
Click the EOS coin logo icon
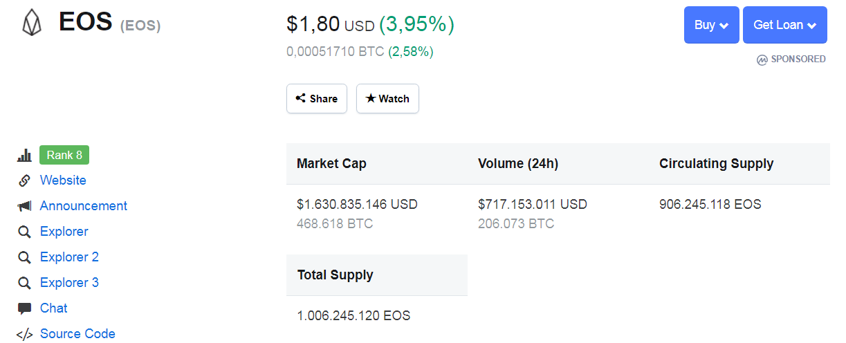coord(32,24)
